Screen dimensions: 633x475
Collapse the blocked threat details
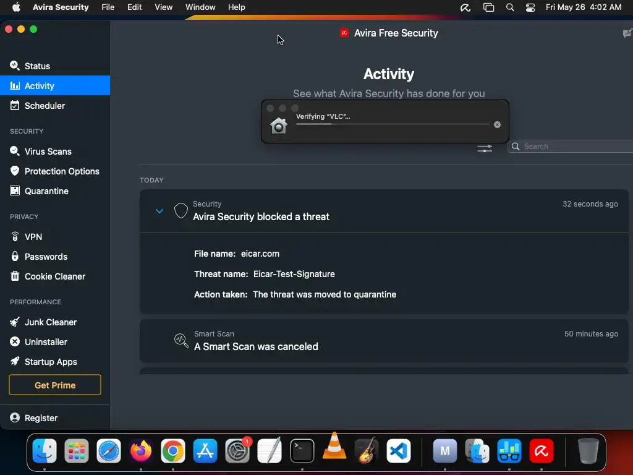point(159,211)
